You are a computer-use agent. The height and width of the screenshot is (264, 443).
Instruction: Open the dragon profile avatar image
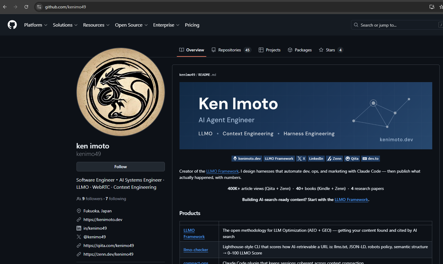(x=121, y=92)
